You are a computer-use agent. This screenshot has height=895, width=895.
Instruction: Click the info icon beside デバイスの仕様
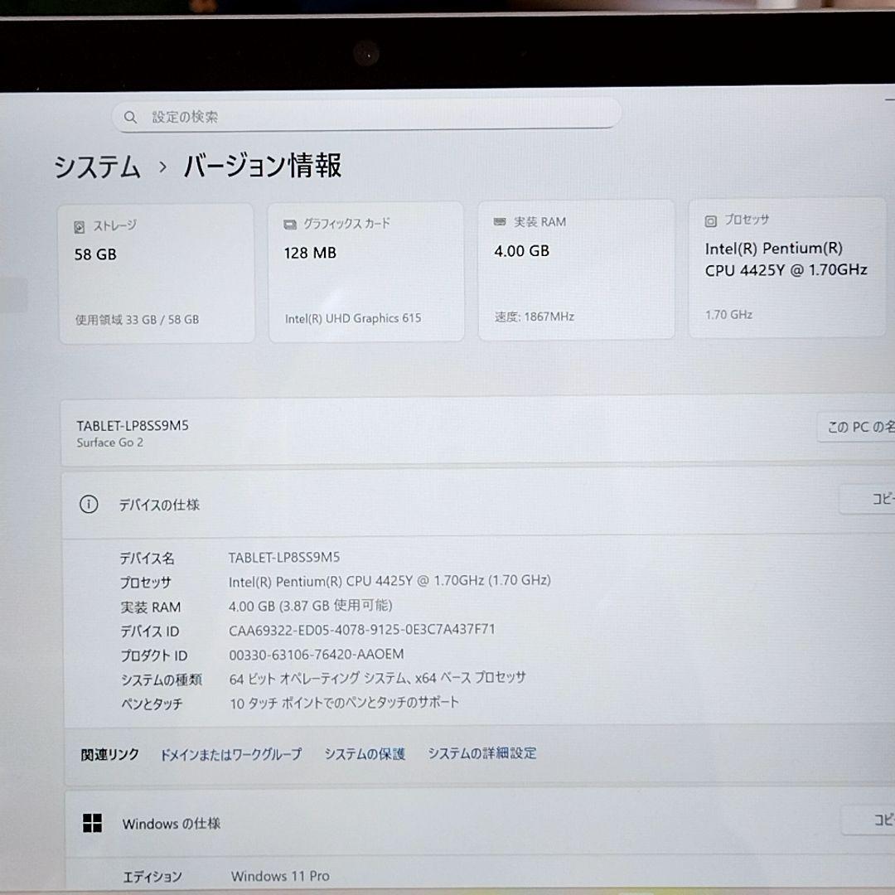(x=88, y=504)
